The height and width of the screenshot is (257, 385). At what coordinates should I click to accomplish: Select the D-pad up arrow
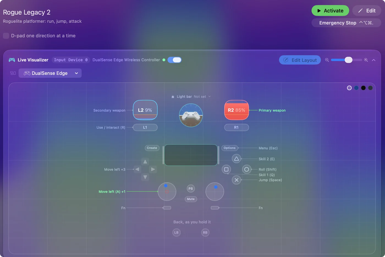[145, 162]
